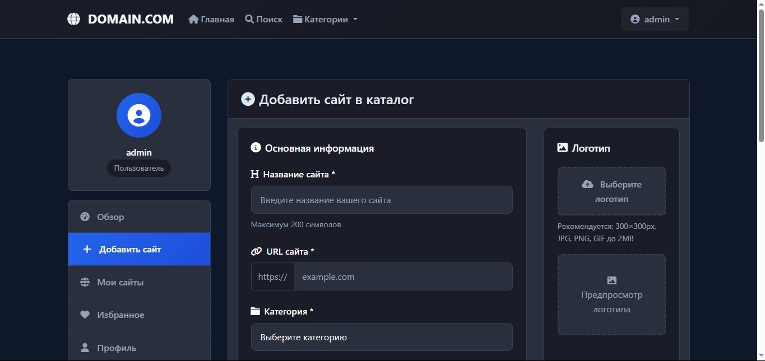This screenshot has width=765, height=361.
Task: Click the page vertical scrollbar thumb
Action: click(x=761, y=76)
